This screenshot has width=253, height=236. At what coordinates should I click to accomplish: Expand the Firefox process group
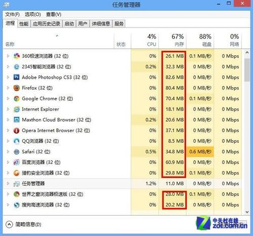pyautogui.click(x=8, y=88)
